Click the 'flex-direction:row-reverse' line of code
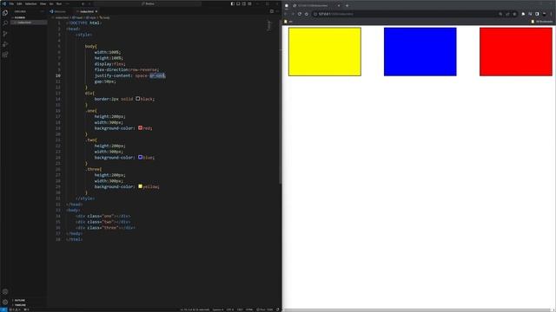This screenshot has height=312, width=556. point(127,69)
